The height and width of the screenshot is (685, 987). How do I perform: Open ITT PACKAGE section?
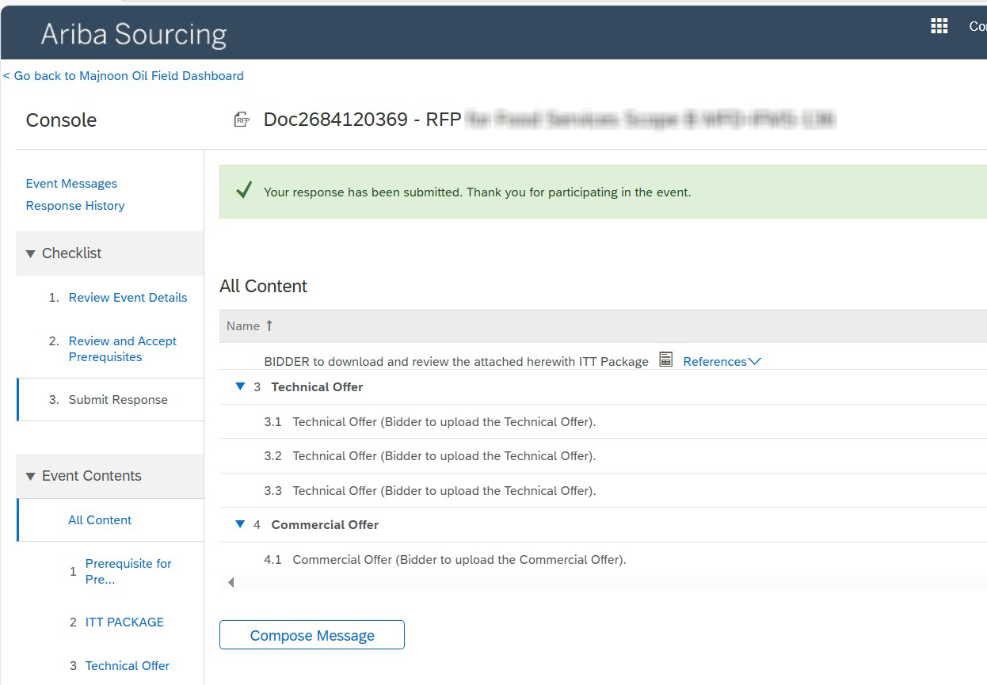(124, 622)
